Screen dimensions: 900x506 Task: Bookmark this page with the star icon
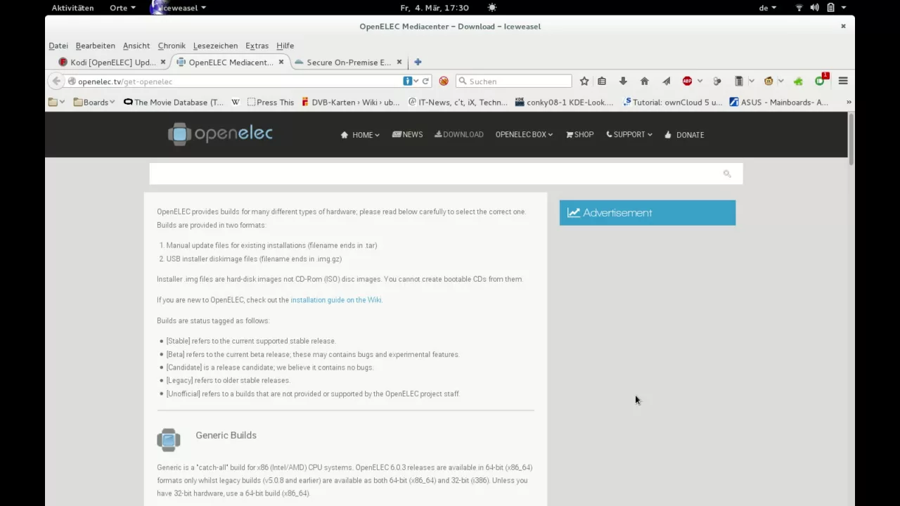(584, 81)
